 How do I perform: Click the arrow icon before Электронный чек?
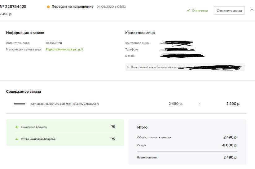pos(128,67)
